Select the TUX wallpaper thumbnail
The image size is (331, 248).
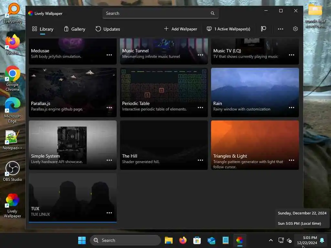pos(73,198)
